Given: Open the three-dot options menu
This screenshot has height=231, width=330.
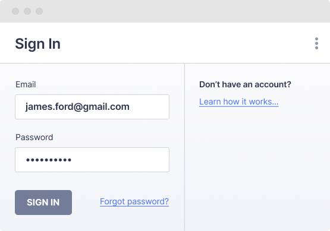Looking at the screenshot, I should [x=316, y=43].
